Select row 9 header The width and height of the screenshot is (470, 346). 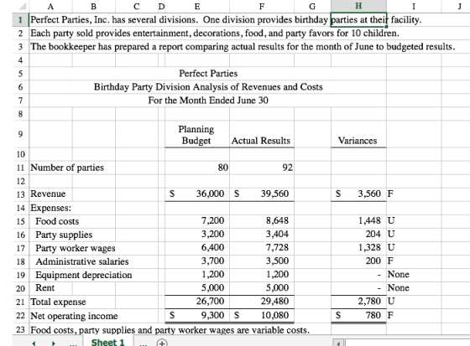pyautogui.click(x=20, y=134)
